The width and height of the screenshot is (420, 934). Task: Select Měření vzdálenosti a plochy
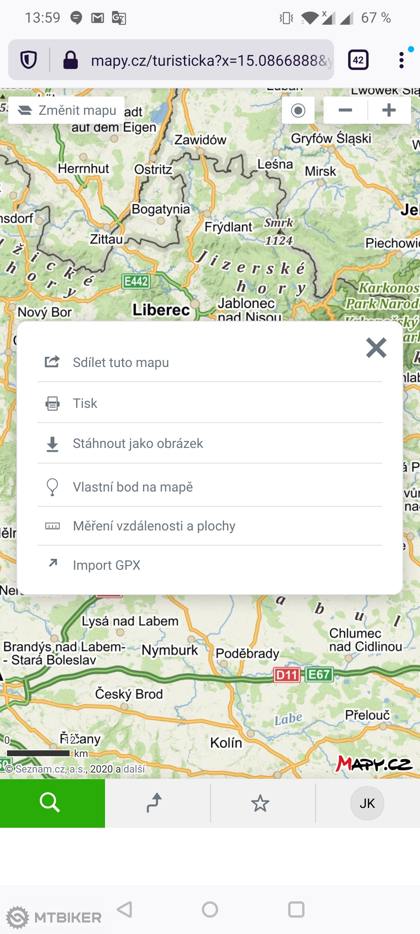pos(154,526)
